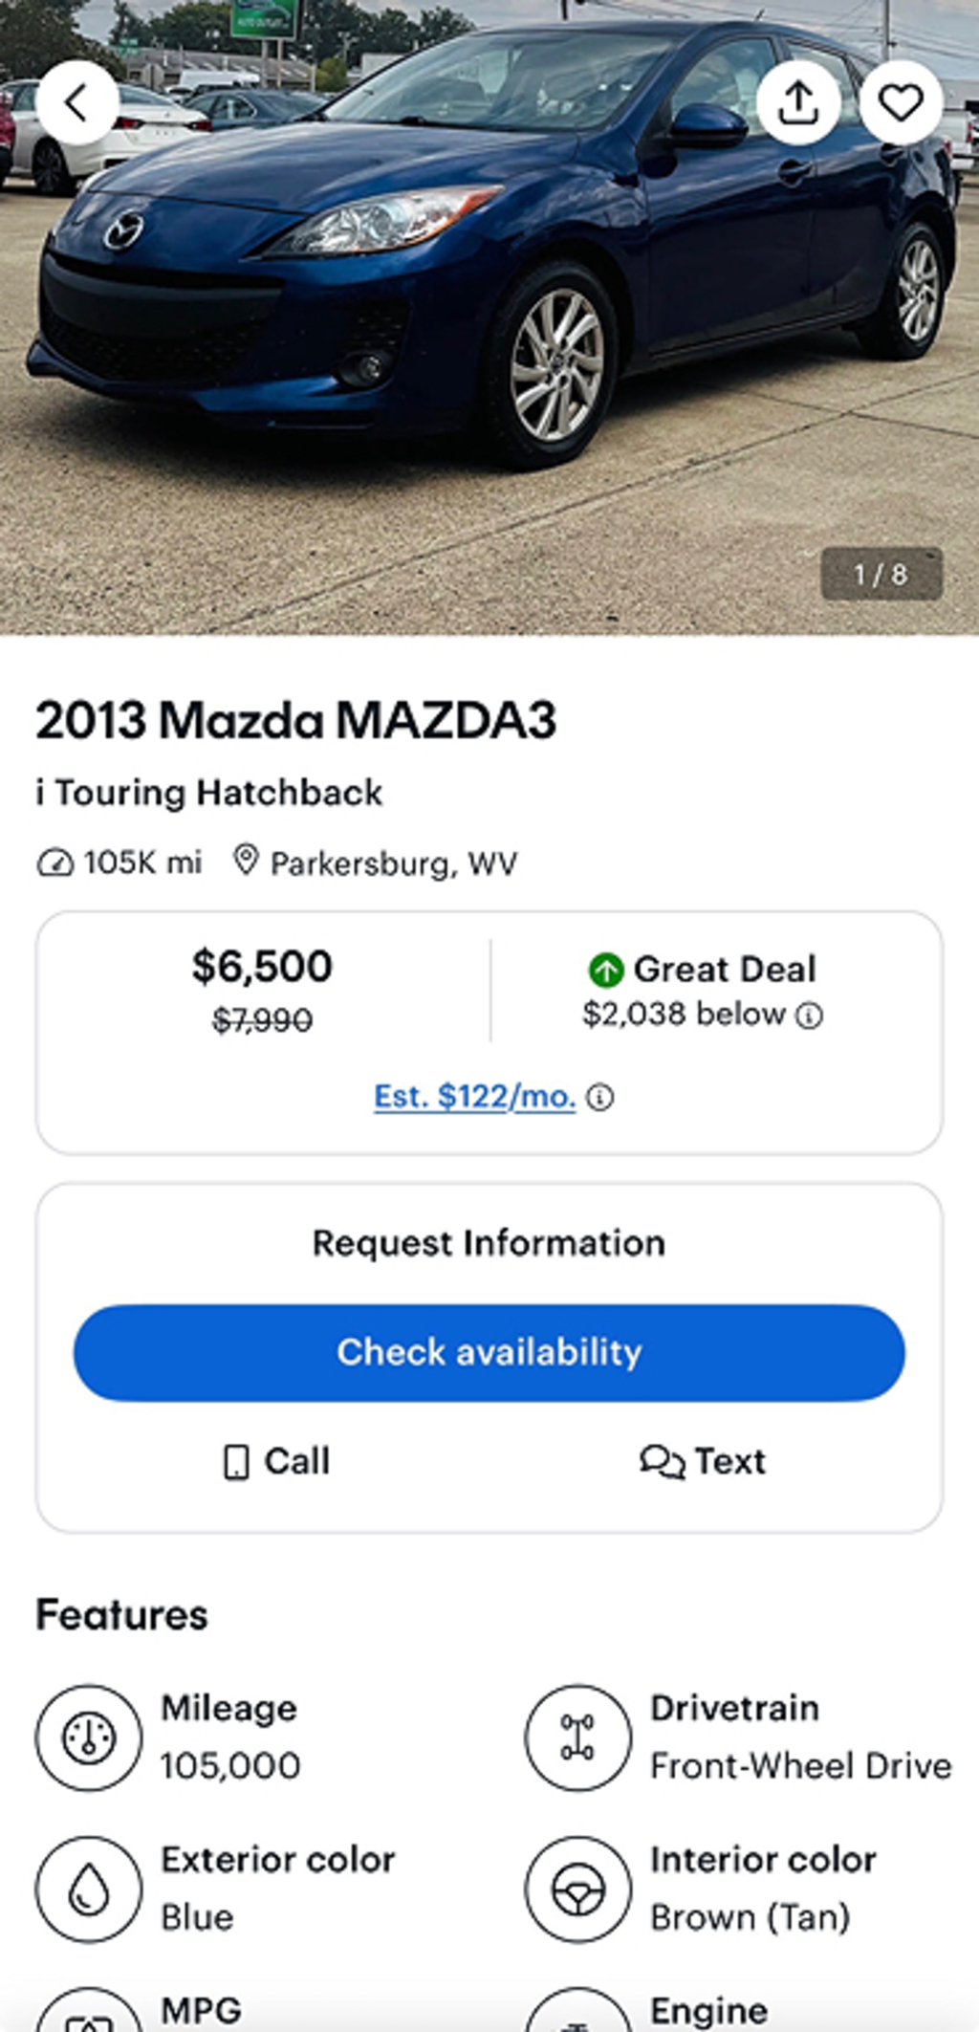Show info about estimated monthly payment
The image size is (979, 2032).
coord(599,1097)
